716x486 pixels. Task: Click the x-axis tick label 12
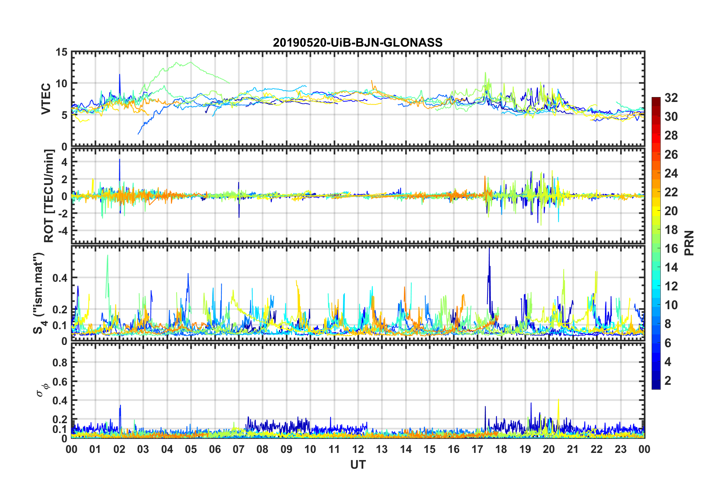pos(358,449)
